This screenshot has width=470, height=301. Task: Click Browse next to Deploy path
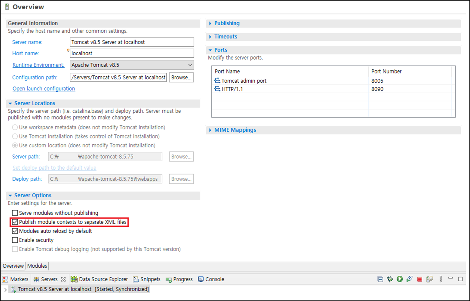(x=181, y=179)
